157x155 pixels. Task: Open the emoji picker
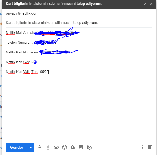click(x=64, y=147)
